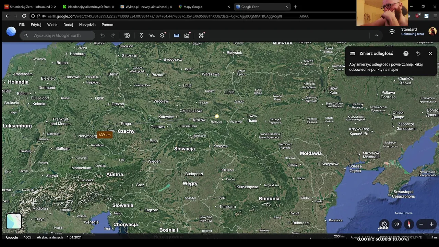Screen dimensions: 439x247
Task: Select the ruler measure tool
Action: (177, 35)
